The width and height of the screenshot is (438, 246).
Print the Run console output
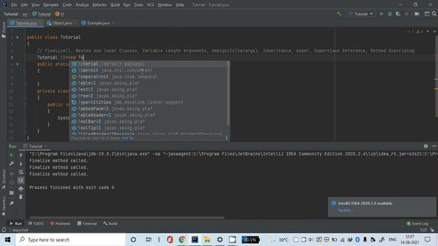point(21,189)
